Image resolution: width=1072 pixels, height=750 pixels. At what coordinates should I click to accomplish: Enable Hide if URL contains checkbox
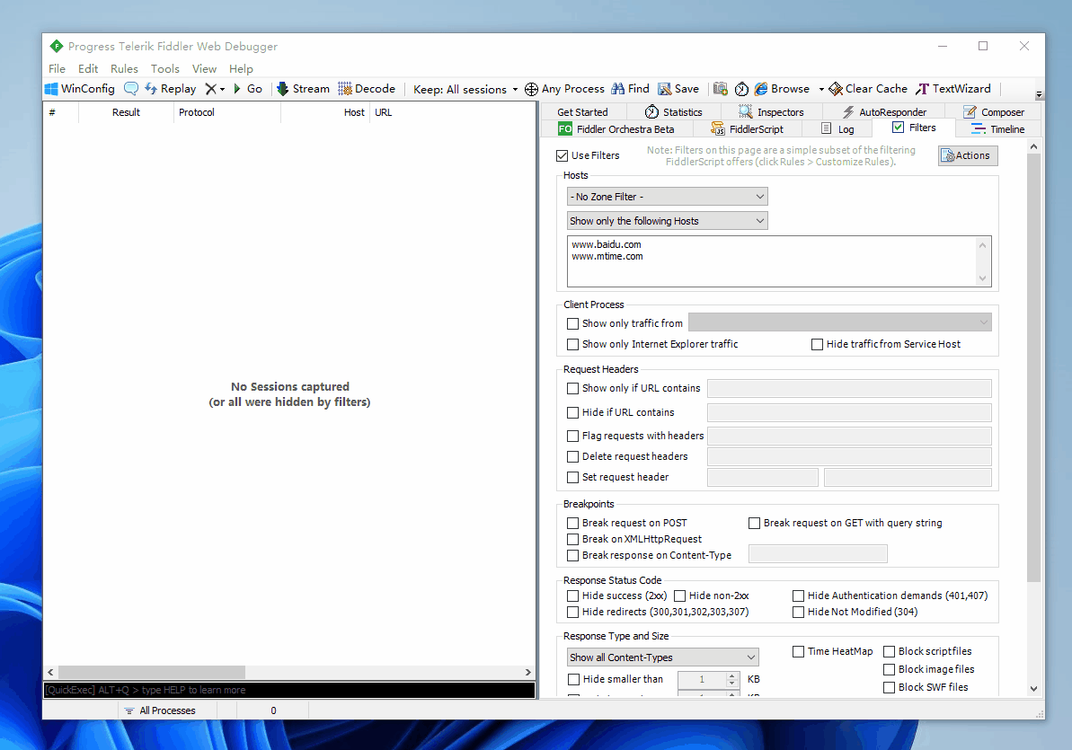[573, 413]
